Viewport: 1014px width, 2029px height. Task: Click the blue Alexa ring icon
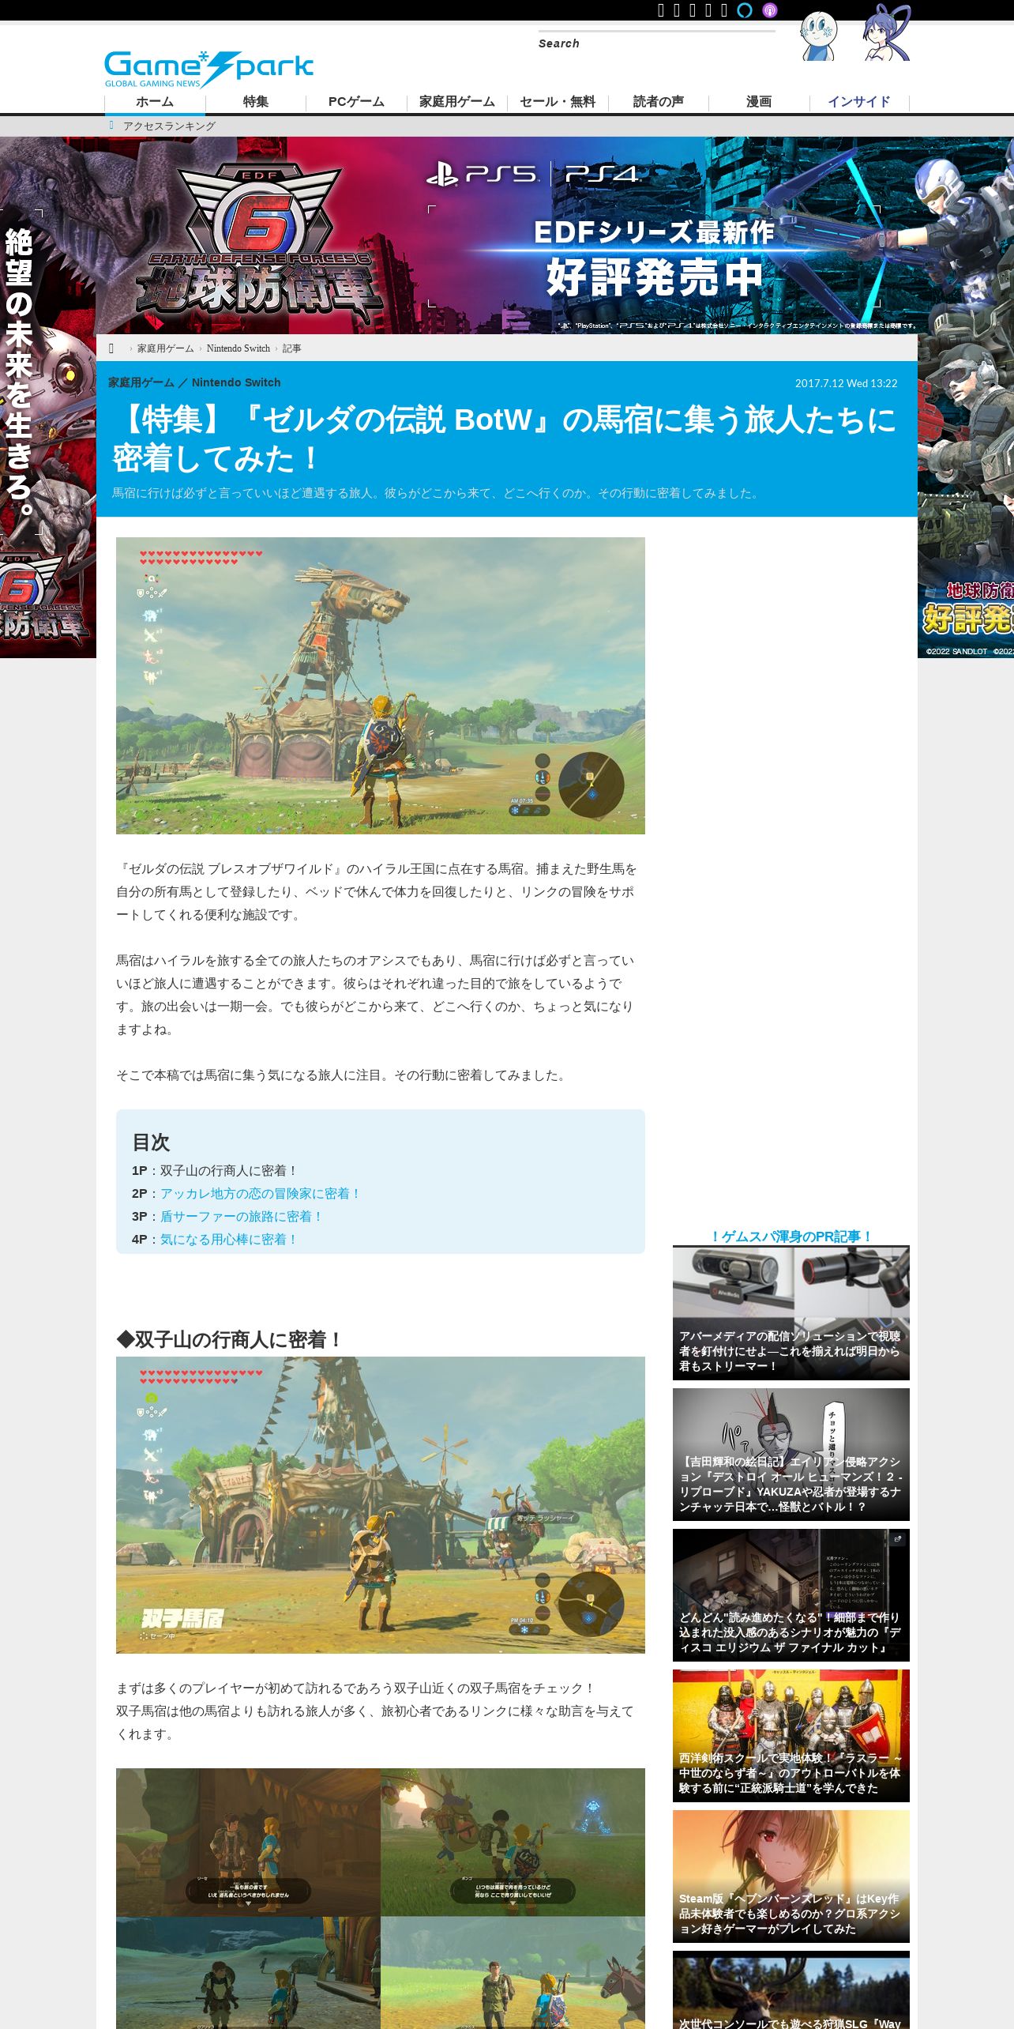pyautogui.click(x=745, y=10)
